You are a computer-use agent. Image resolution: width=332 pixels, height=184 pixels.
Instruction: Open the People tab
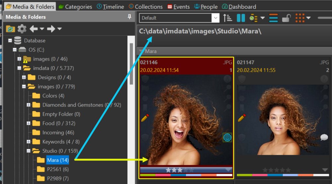pyautogui.click(x=206, y=7)
